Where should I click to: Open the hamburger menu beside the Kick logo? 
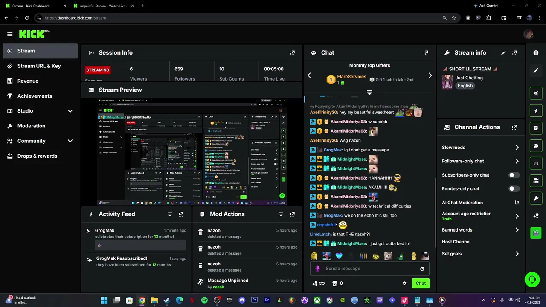click(10, 34)
